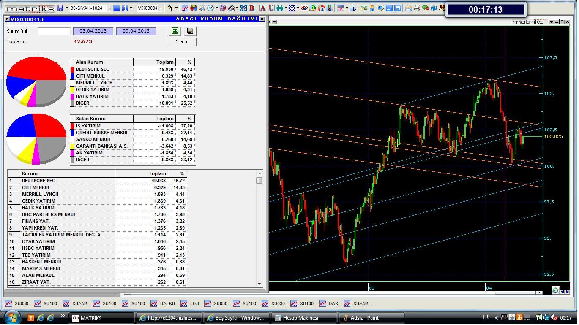
Task: Open Adsız - Paint from the taskbar
Action: [372, 318]
